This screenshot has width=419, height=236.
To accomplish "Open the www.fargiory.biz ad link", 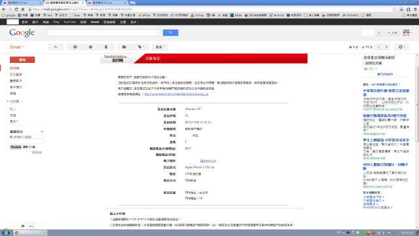I will pos(374,134).
